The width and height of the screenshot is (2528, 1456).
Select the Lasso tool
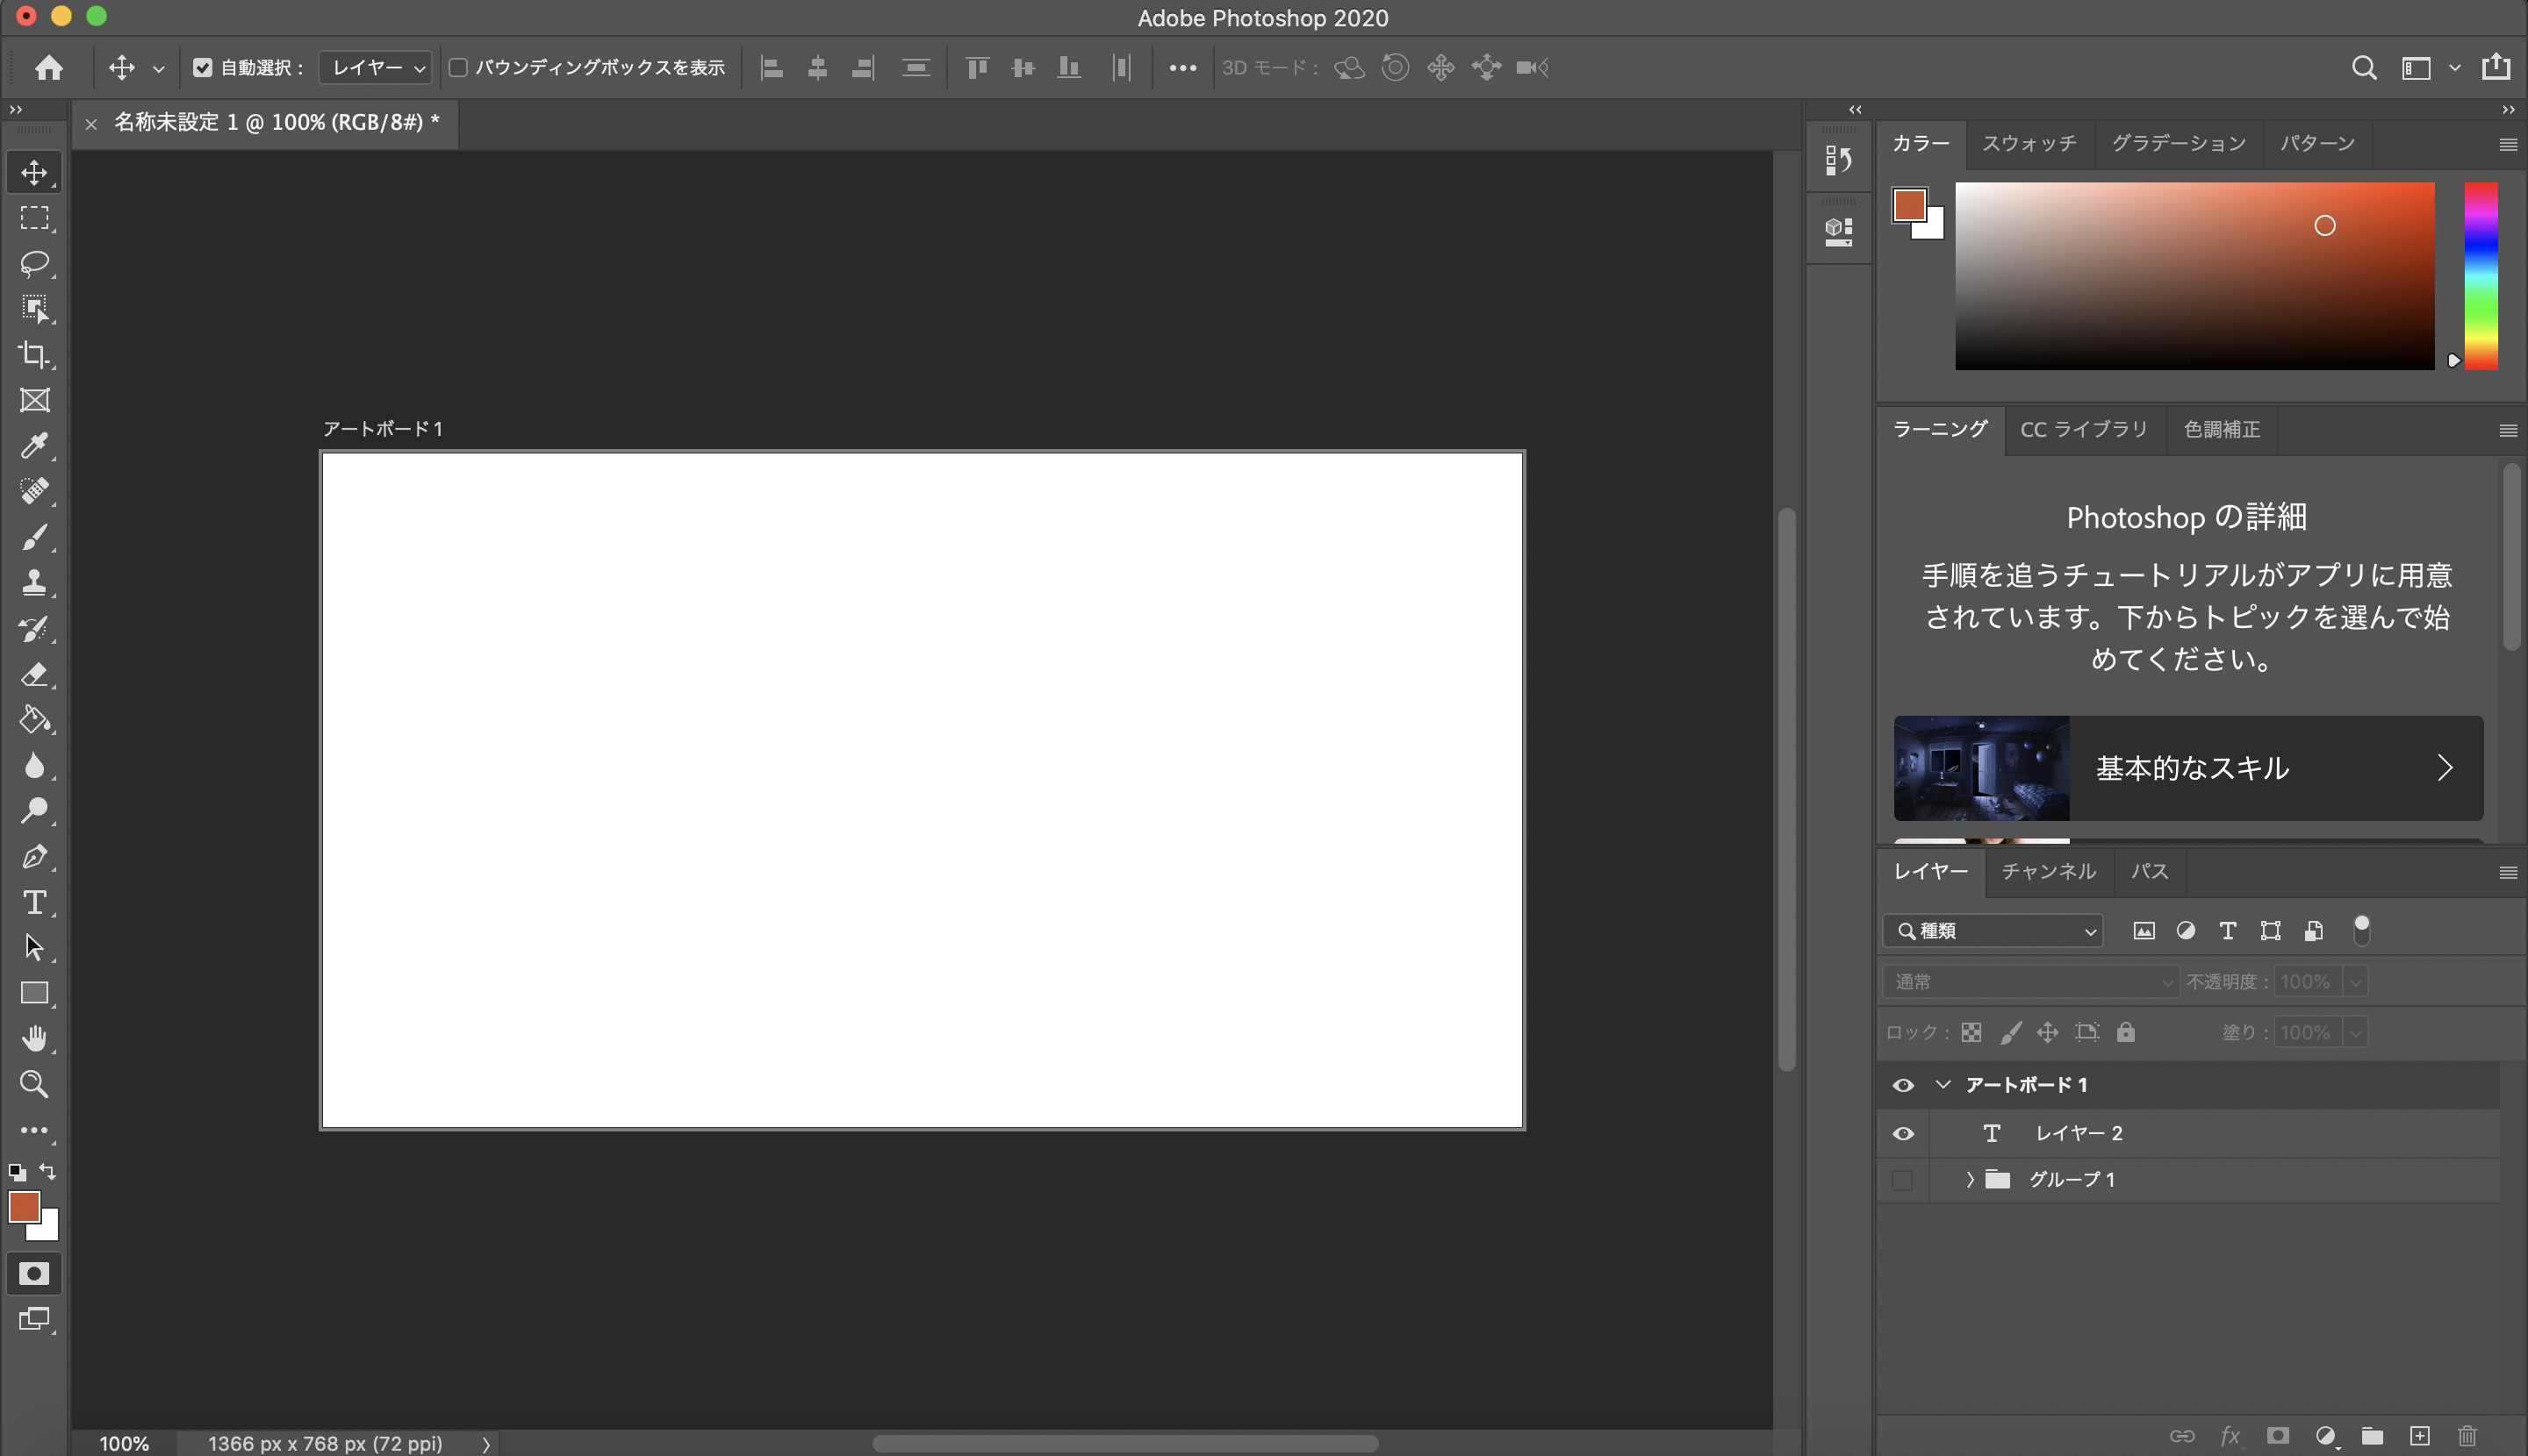[34, 263]
